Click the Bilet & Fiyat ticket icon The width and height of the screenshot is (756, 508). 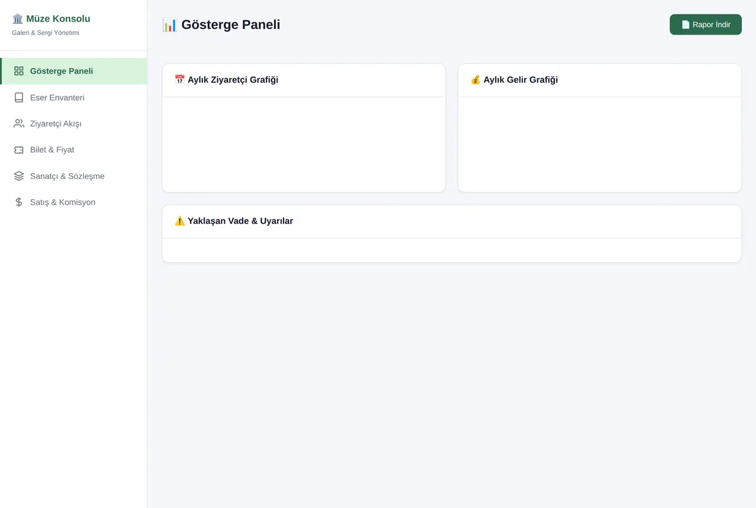point(19,150)
